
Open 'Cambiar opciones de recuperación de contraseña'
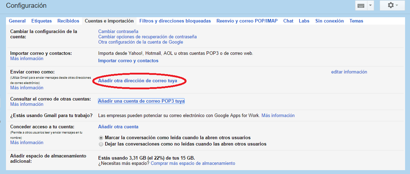pos(147,37)
